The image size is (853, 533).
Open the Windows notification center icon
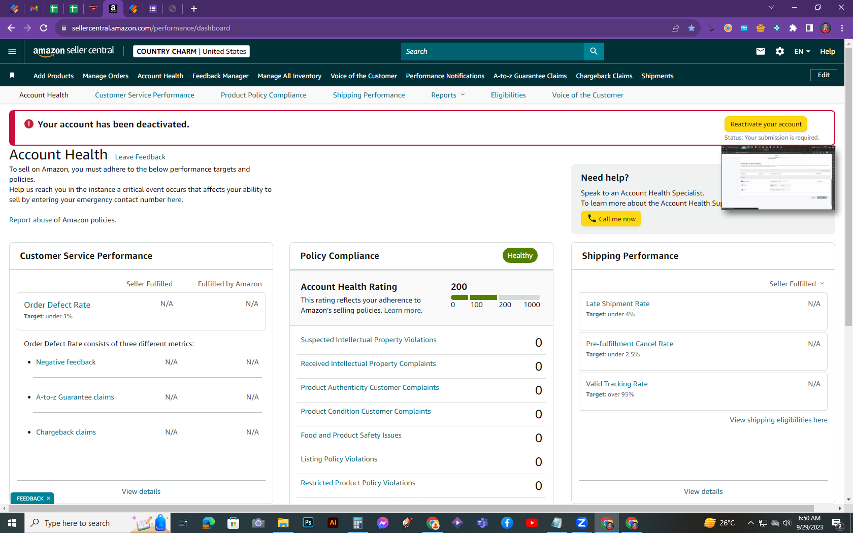tap(837, 523)
